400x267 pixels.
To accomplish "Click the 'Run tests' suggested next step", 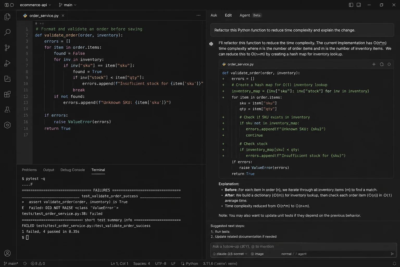I will point(222,232).
